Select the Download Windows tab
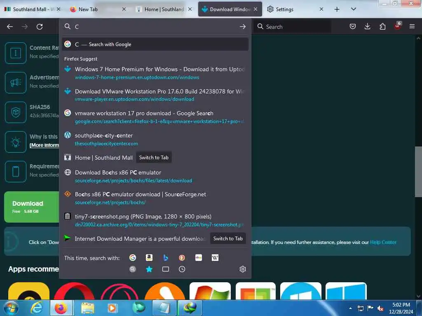The width and height of the screenshot is (422, 316). (x=230, y=9)
